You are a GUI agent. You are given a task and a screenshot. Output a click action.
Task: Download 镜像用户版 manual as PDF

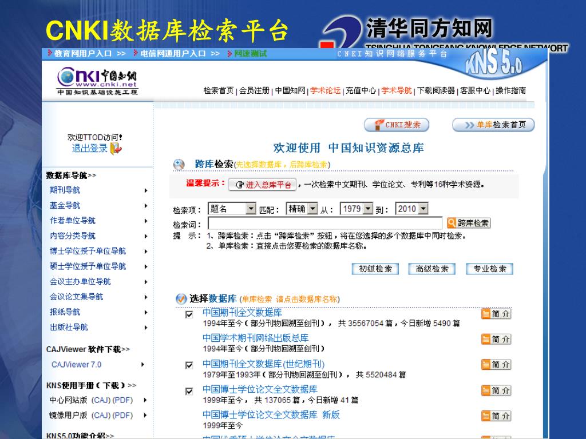pyautogui.click(x=123, y=416)
